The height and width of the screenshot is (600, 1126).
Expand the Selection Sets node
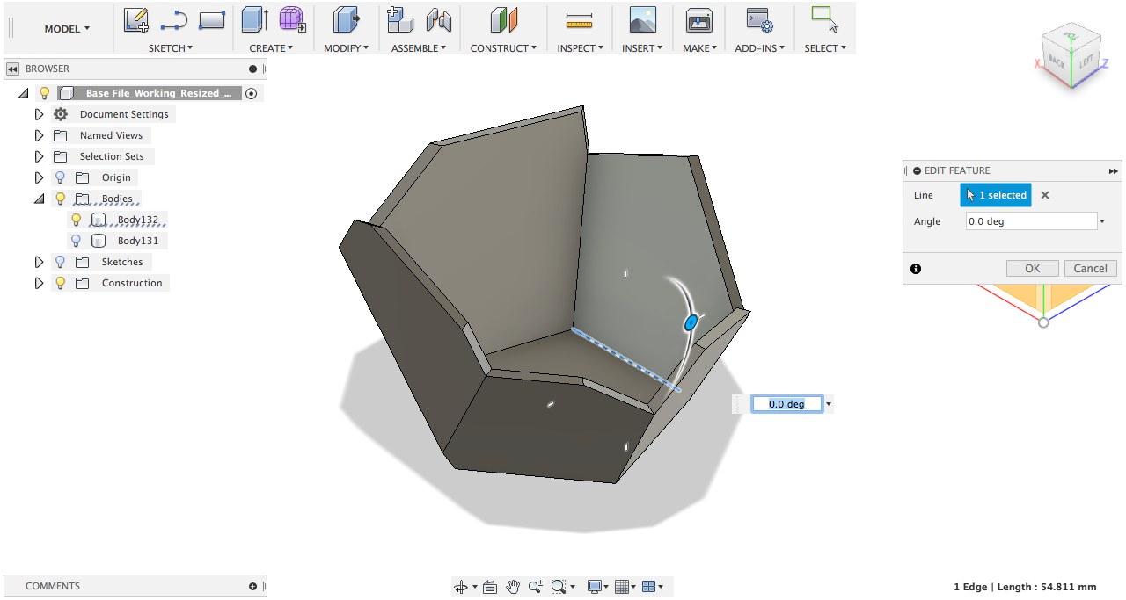click(x=39, y=156)
